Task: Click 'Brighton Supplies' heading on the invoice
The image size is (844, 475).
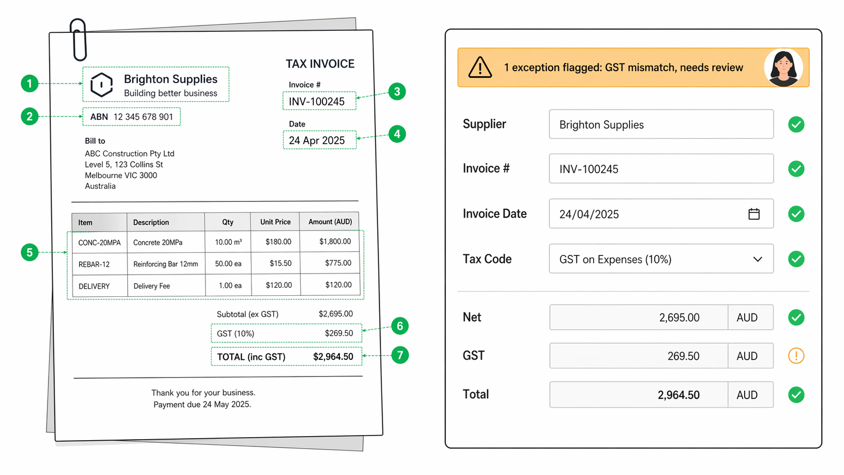Action: tap(171, 79)
